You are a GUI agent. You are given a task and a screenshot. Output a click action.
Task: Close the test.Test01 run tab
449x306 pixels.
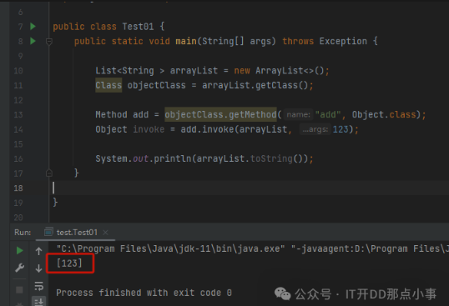pyautogui.click(x=105, y=233)
